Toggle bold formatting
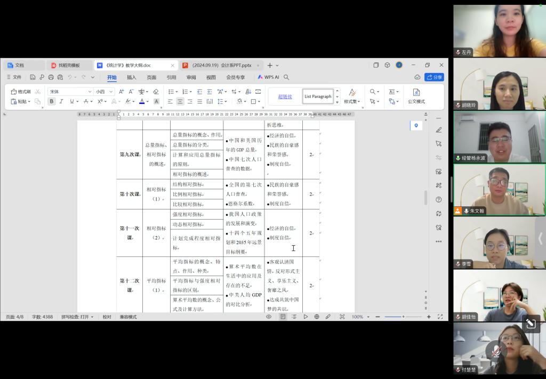 pyautogui.click(x=52, y=101)
